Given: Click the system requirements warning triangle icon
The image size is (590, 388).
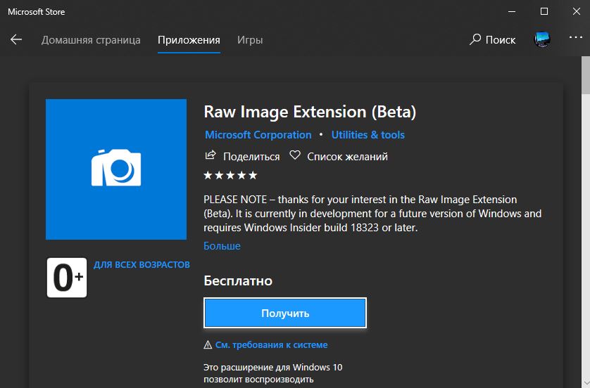Looking at the screenshot, I should [208, 345].
